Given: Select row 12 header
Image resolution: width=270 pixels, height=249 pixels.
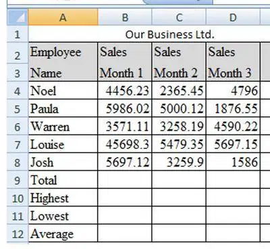Looking at the screenshot, I should (x=18, y=233).
